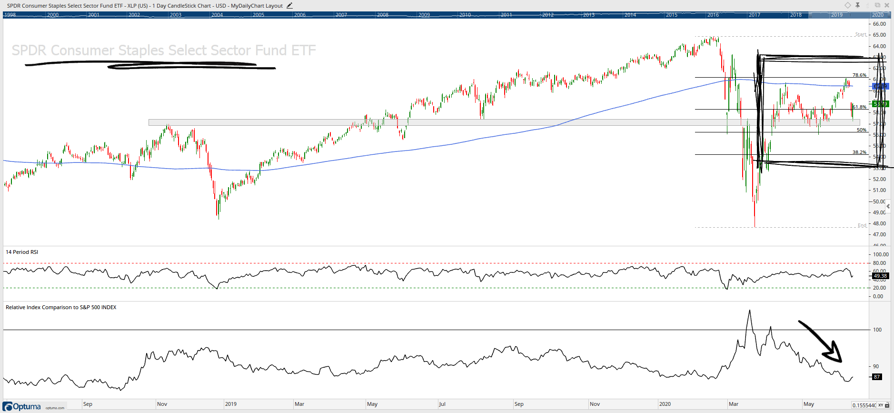Click the 66.00 price on the price axis
The width and height of the screenshot is (894, 413).
click(x=879, y=24)
